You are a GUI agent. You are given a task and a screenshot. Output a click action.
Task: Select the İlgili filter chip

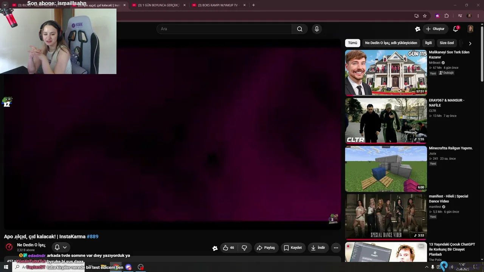point(428,43)
